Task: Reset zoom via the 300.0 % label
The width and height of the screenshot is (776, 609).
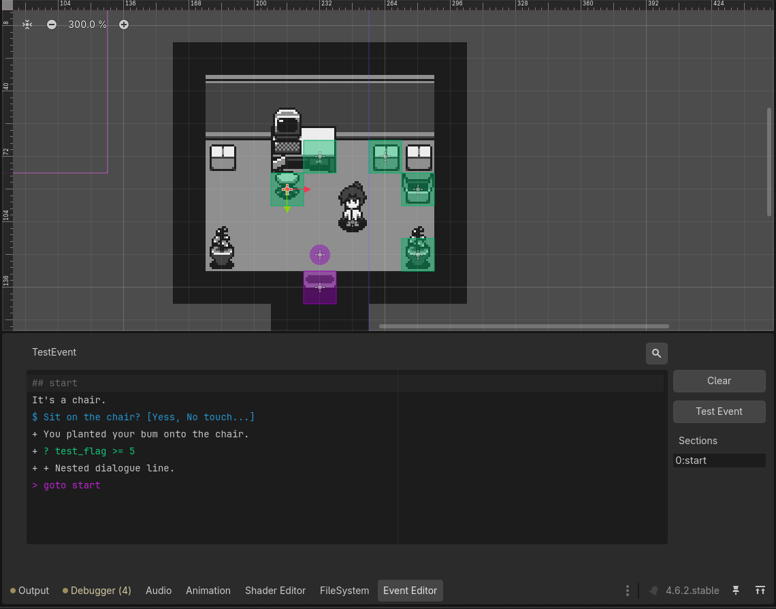Action: tap(87, 25)
